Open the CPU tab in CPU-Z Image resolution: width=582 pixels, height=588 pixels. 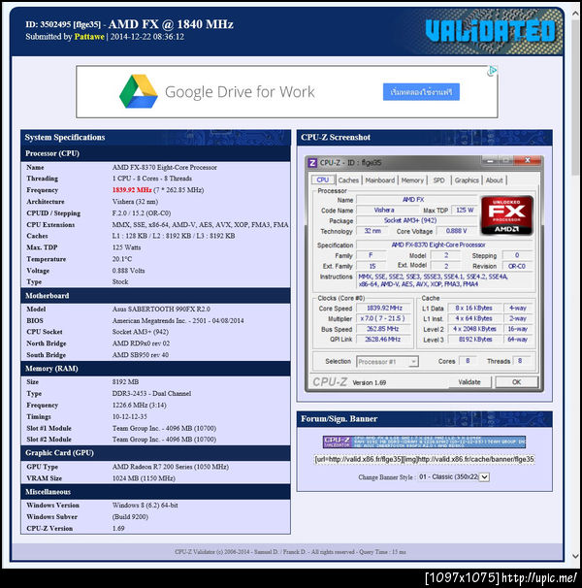322,180
